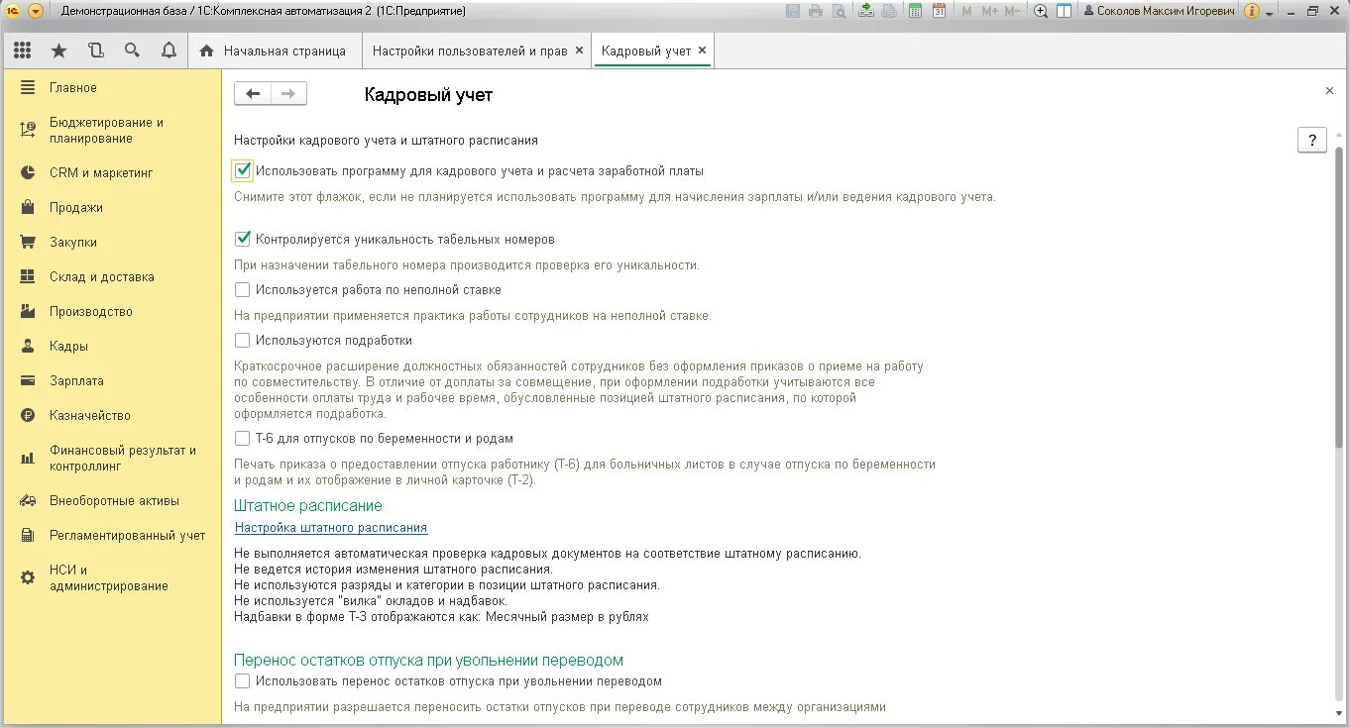Click the home icon on Начальная страница tab

point(207,51)
